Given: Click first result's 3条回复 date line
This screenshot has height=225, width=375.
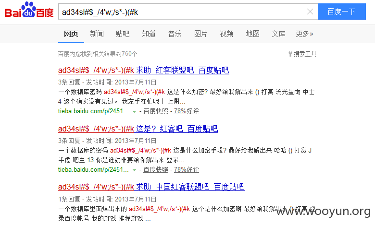Looking at the screenshot, I should [x=107, y=83].
